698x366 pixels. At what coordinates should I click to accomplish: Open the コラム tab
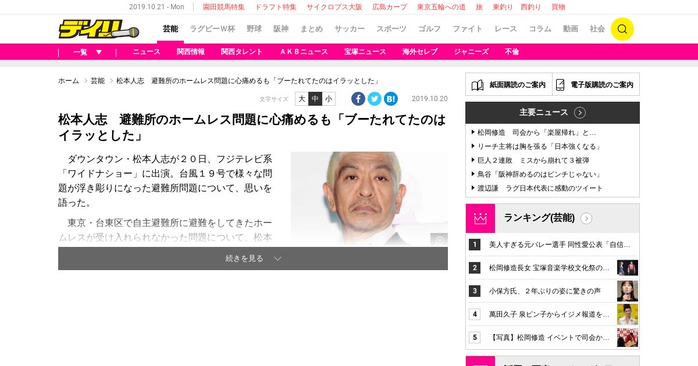click(x=540, y=29)
